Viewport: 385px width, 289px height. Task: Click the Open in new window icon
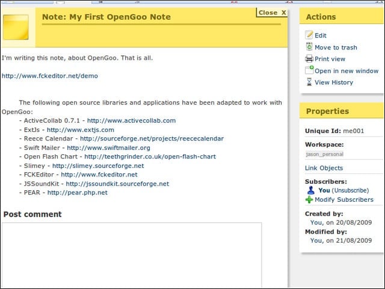tap(309, 70)
